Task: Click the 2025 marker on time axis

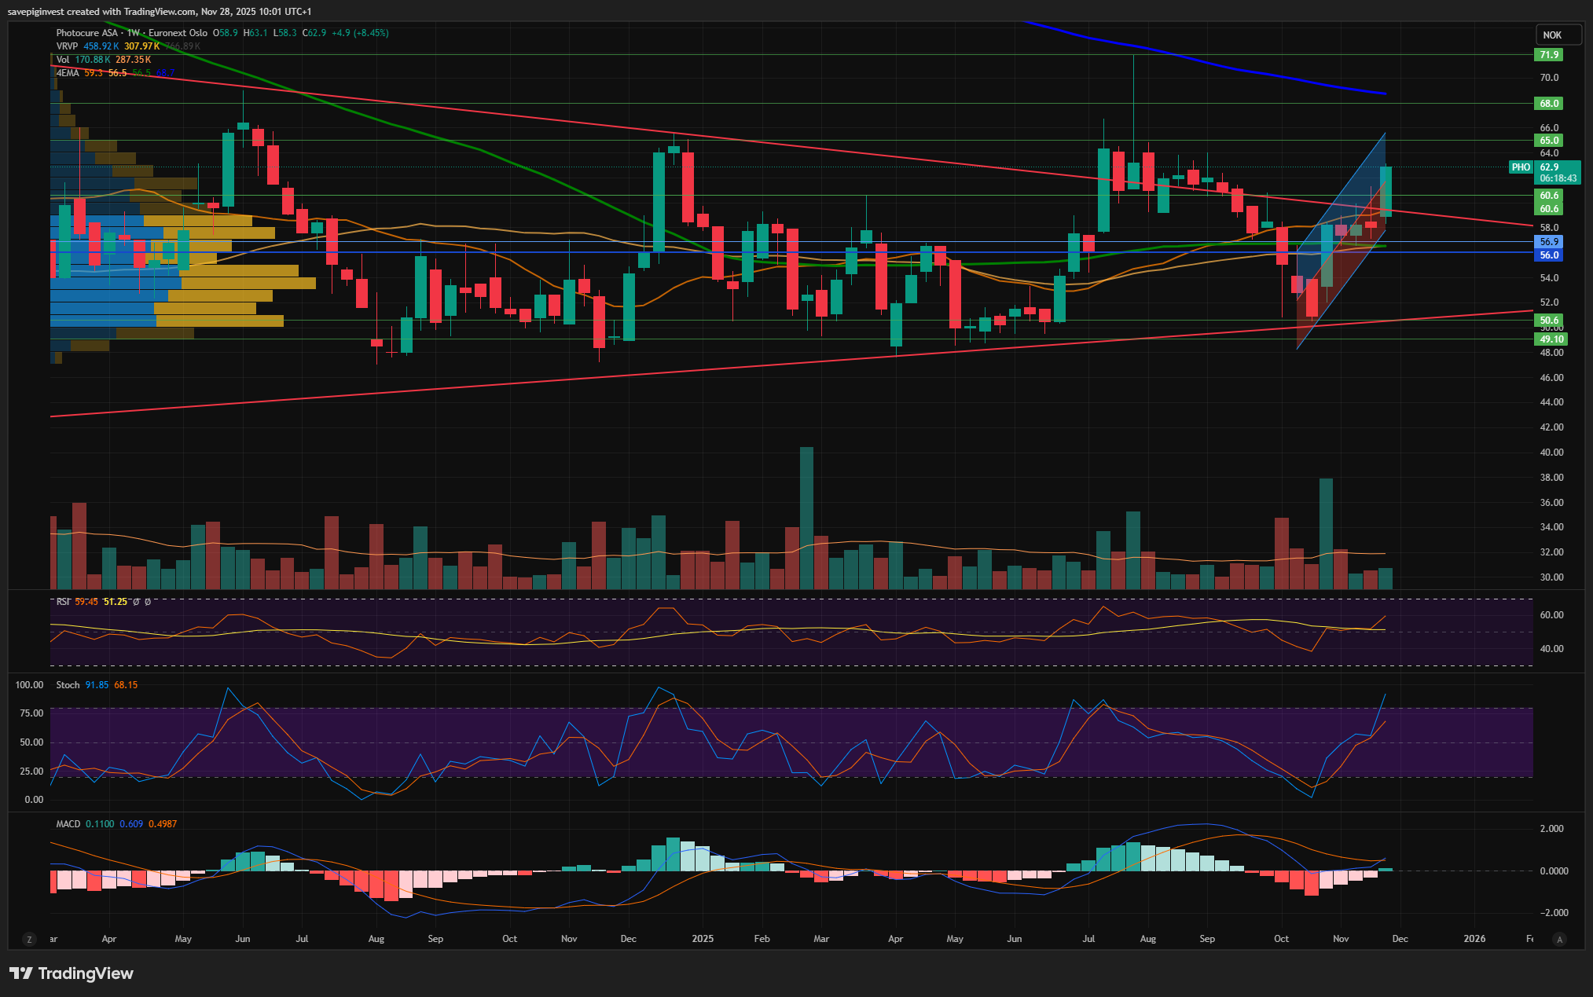Action: coord(703,939)
